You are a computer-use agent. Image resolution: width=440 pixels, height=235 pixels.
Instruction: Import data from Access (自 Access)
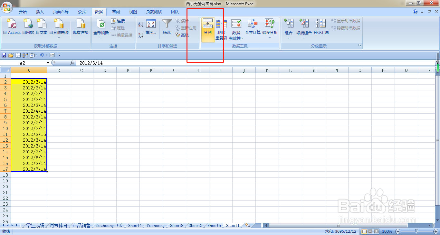click(12, 27)
